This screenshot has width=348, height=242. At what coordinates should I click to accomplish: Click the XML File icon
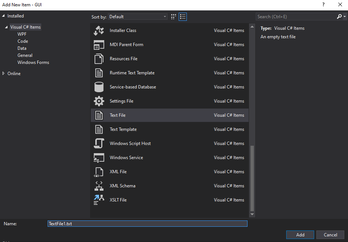[99, 172]
